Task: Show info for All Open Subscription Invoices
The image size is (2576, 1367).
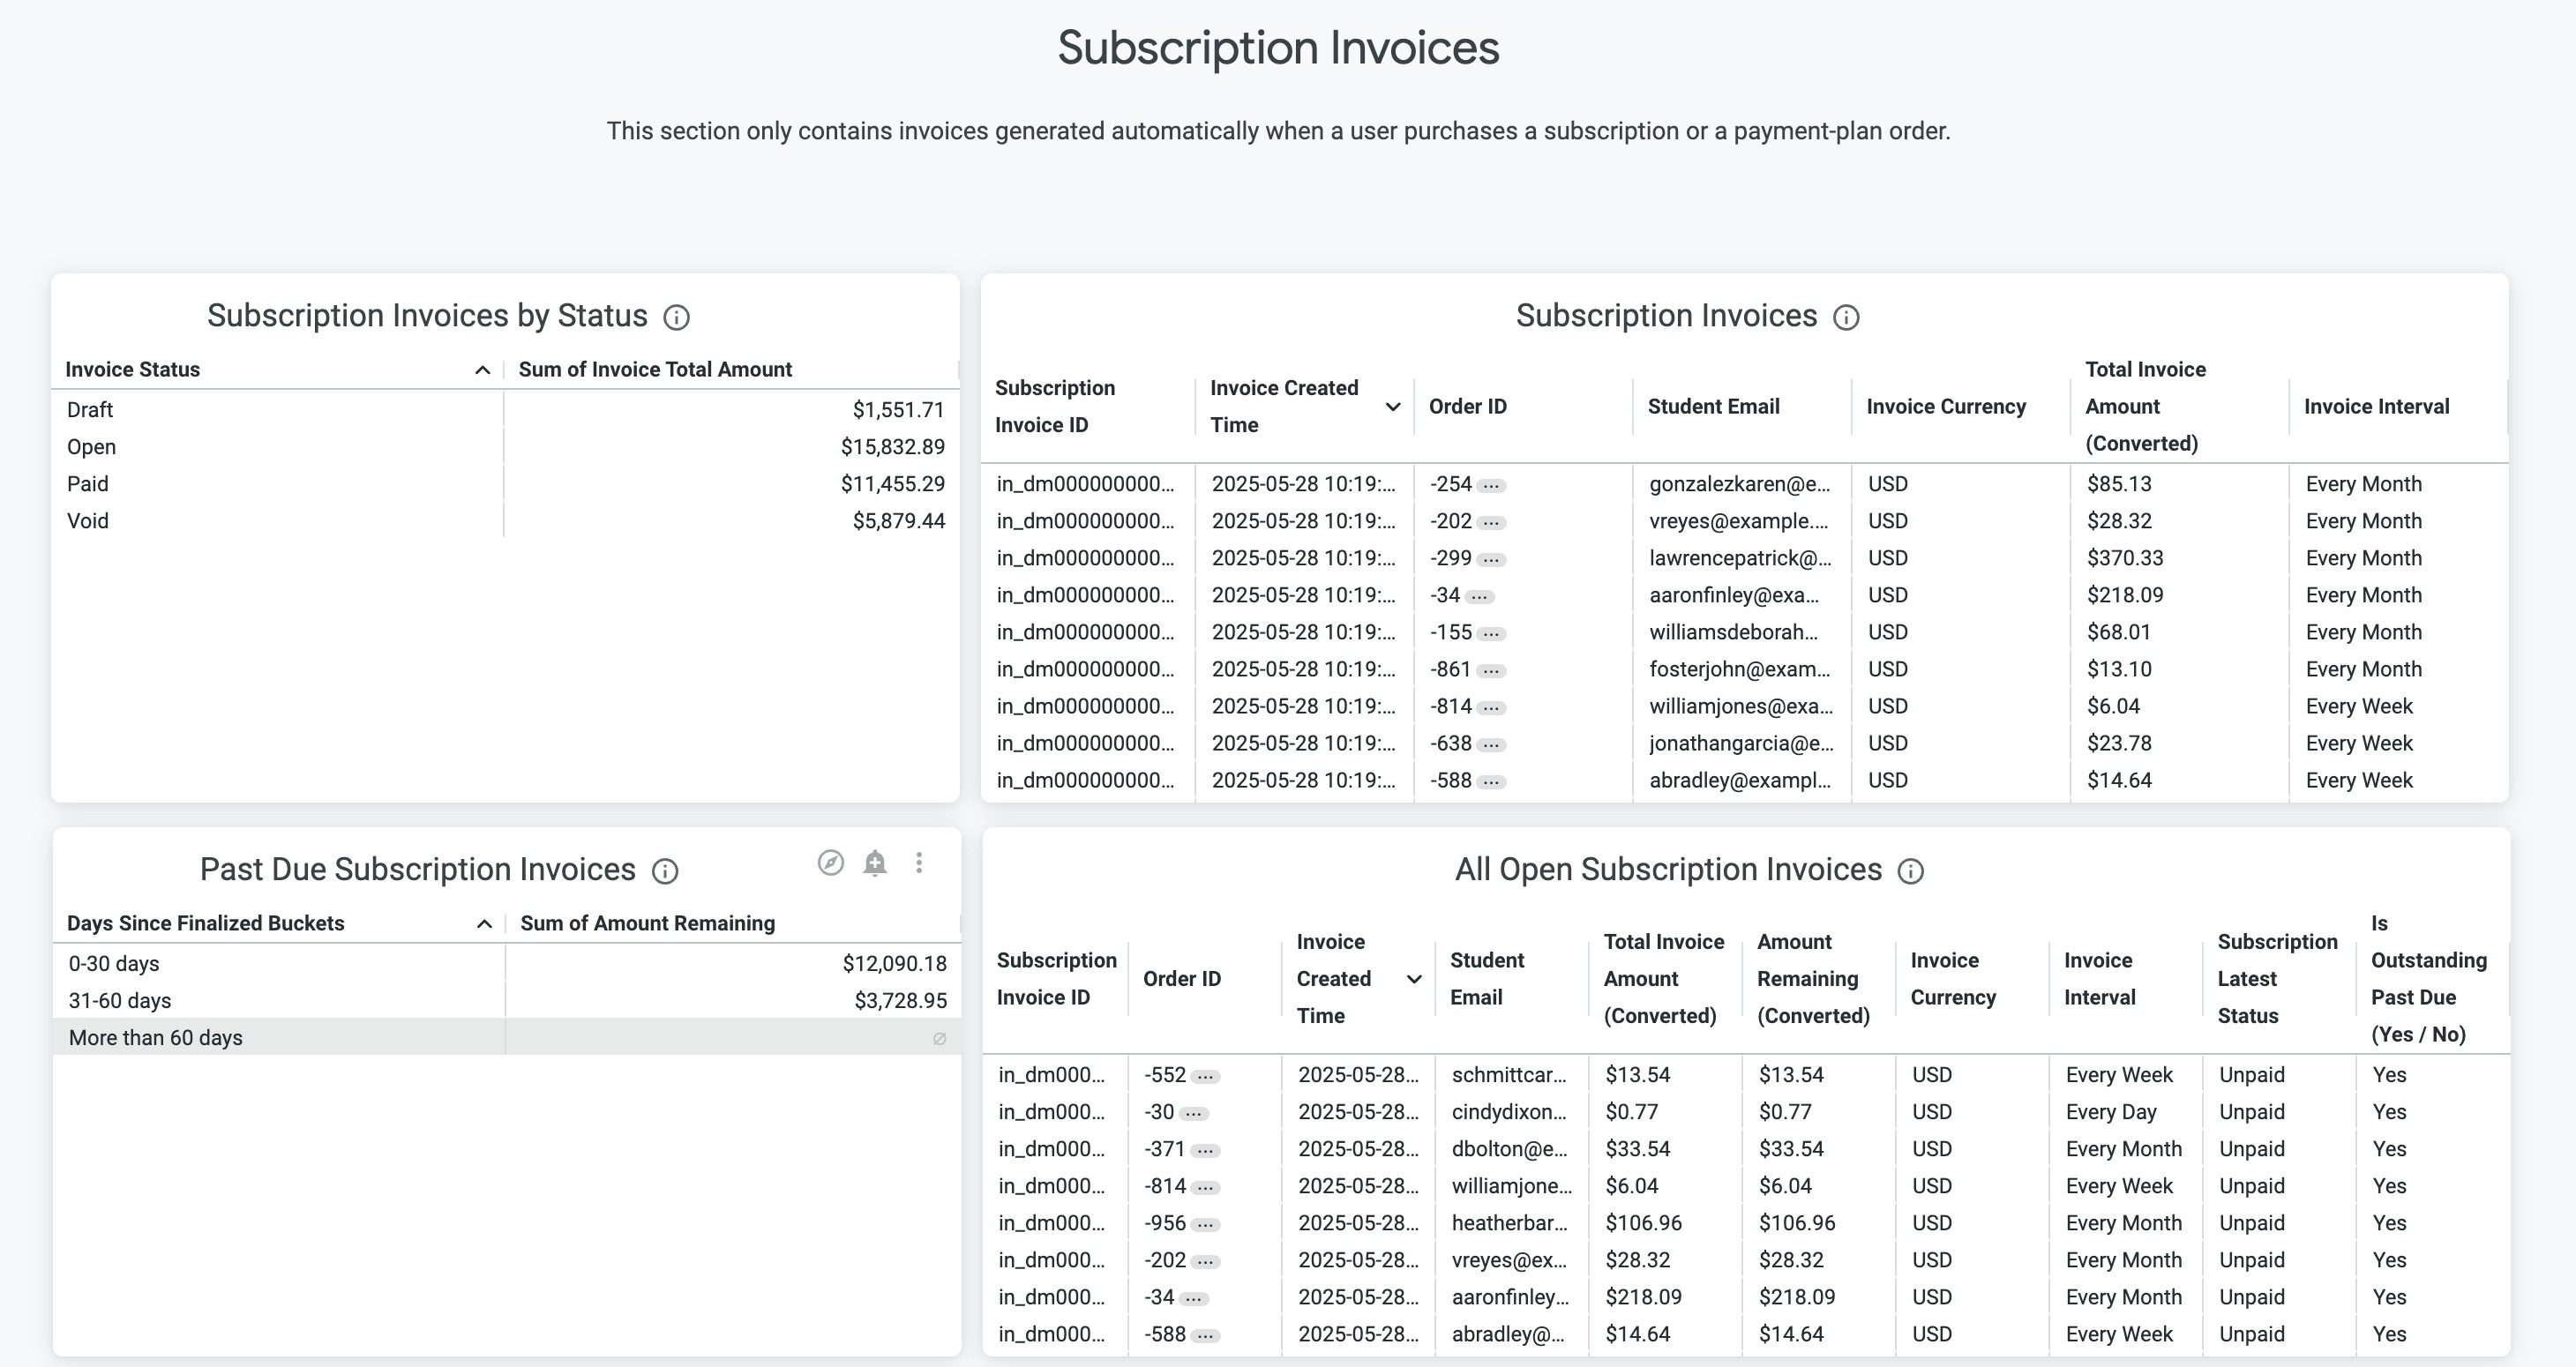Action: pos(1910,871)
